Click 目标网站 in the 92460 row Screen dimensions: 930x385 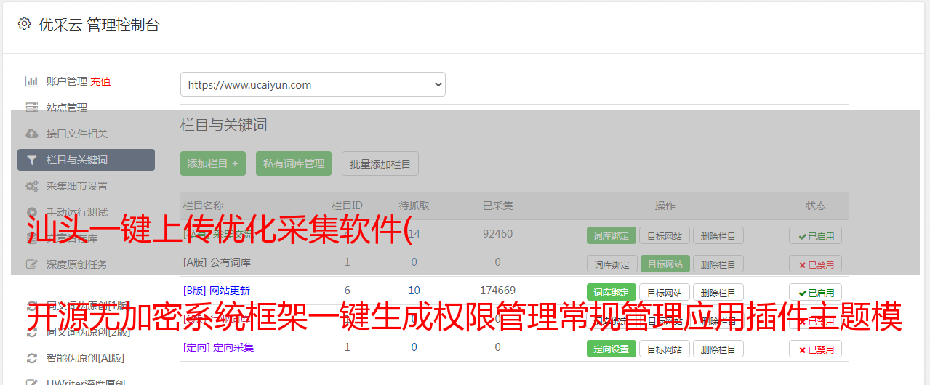tap(665, 235)
